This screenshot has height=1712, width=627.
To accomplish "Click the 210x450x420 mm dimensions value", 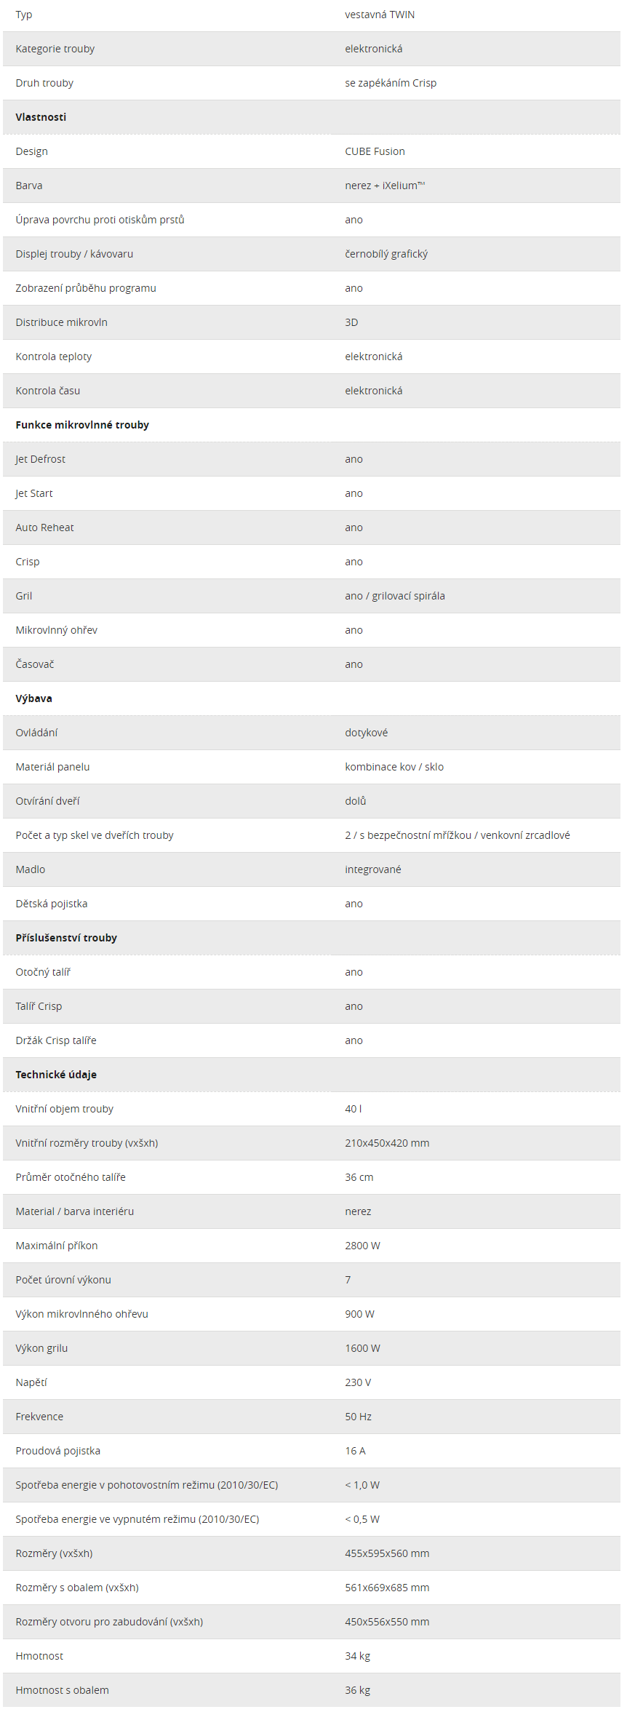I will tap(387, 1143).
